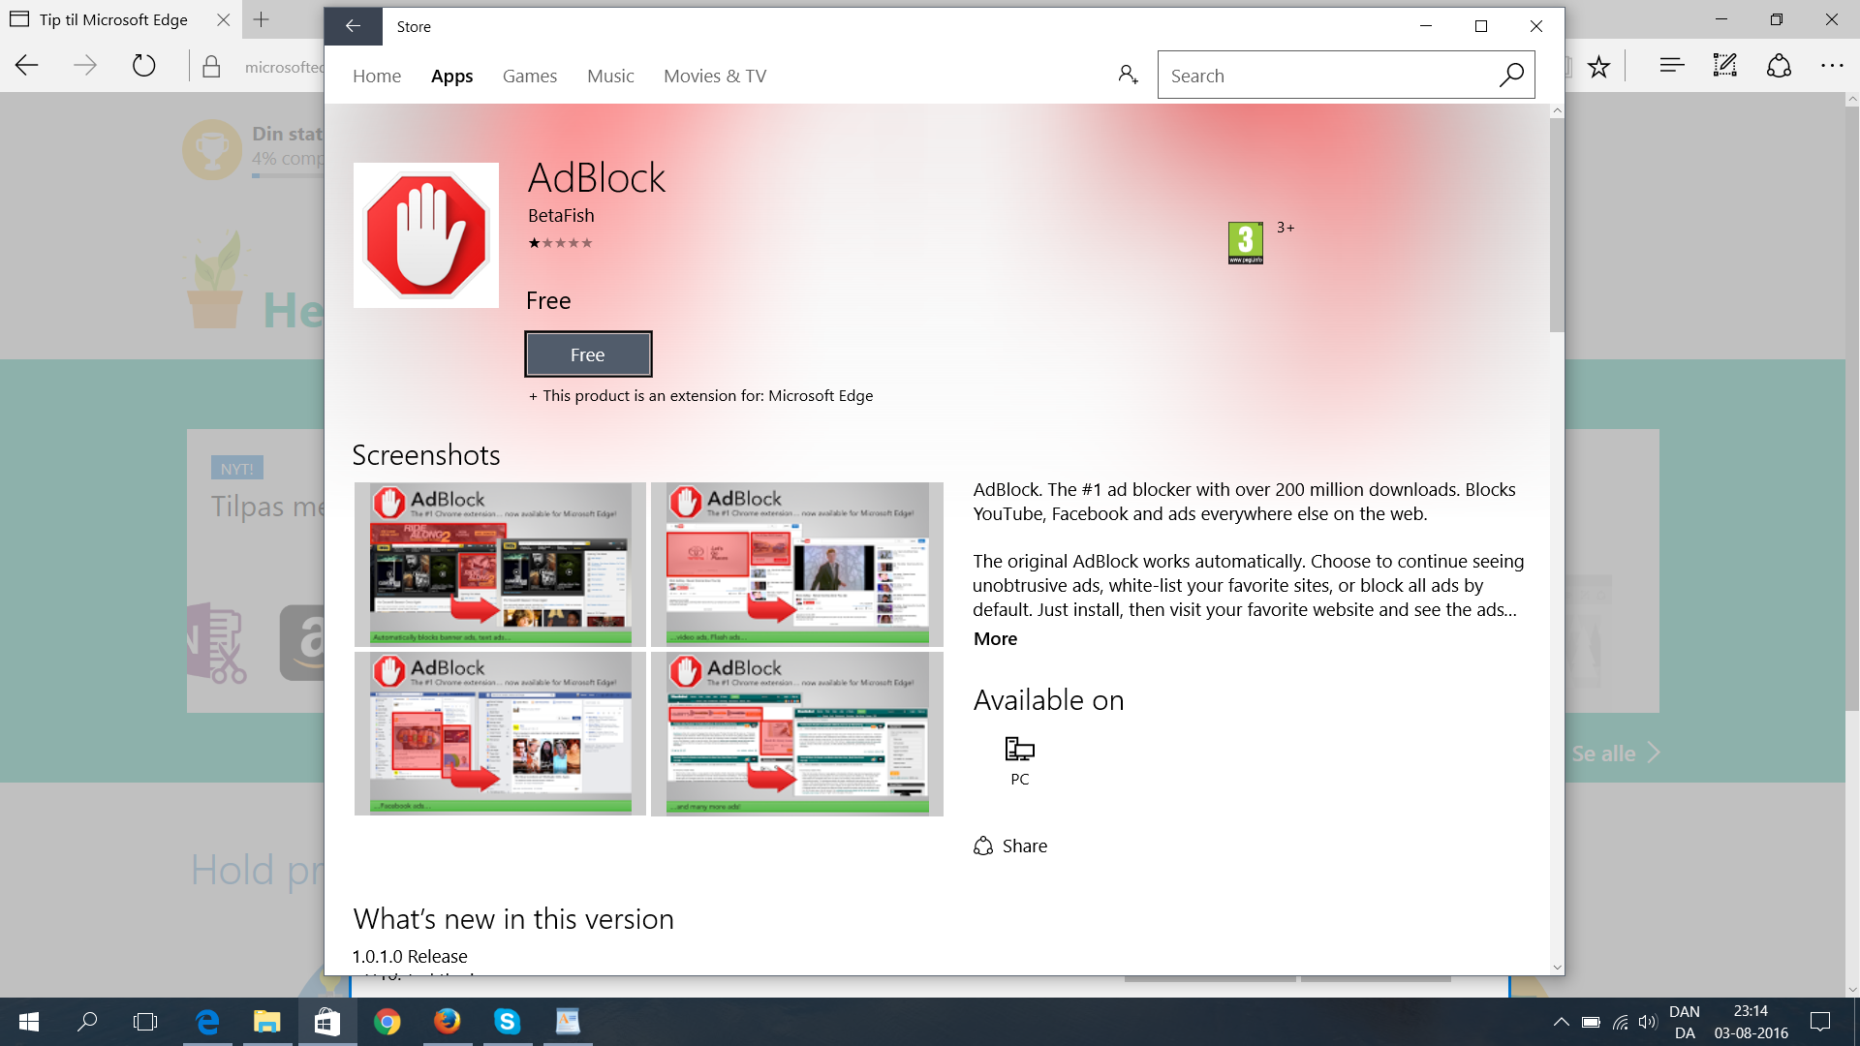Go to the Store Home tab
Viewport: 1860px width, 1046px height.
(x=376, y=76)
